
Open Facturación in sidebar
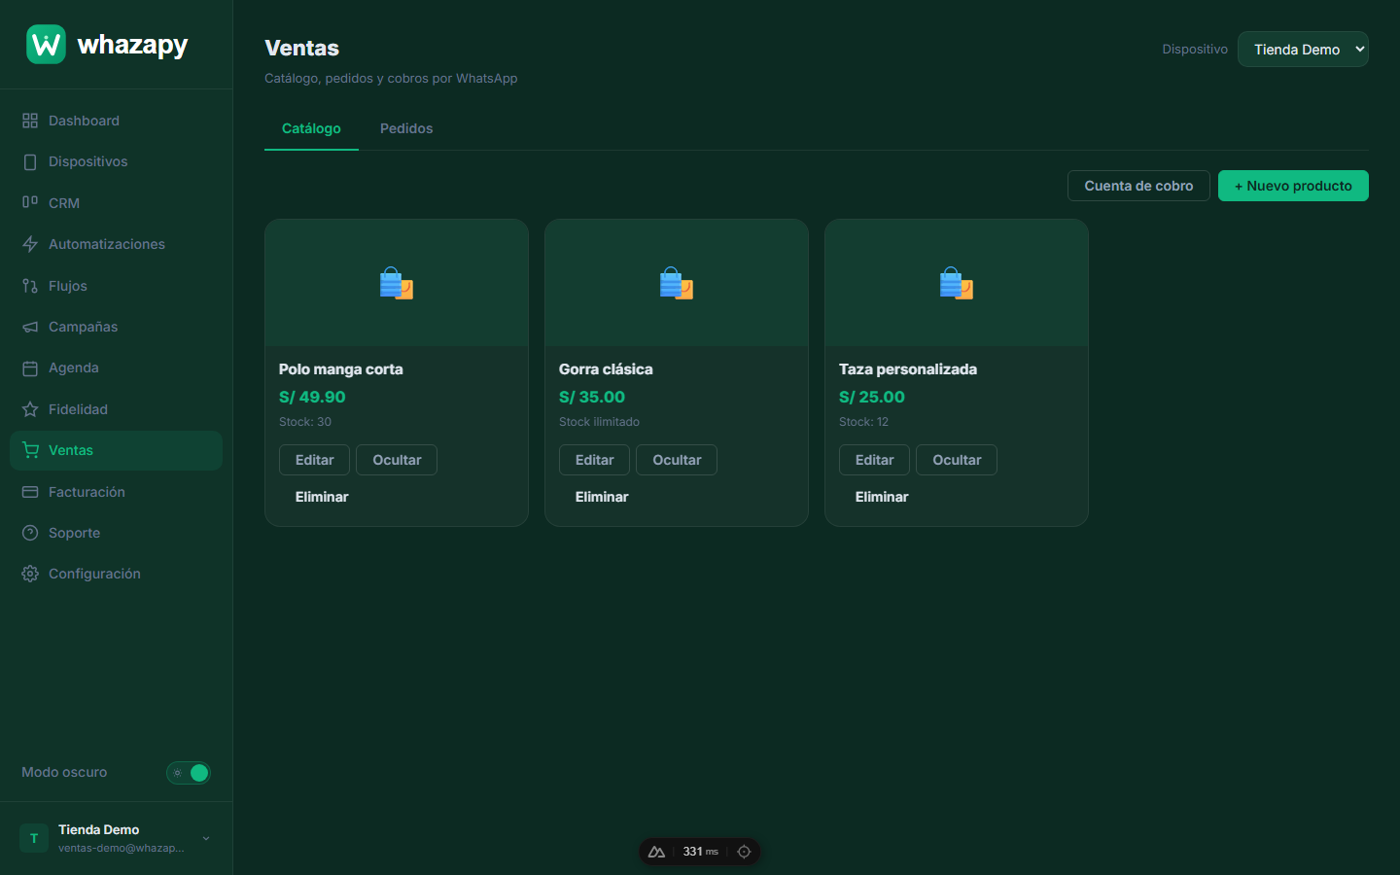click(x=116, y=492)
